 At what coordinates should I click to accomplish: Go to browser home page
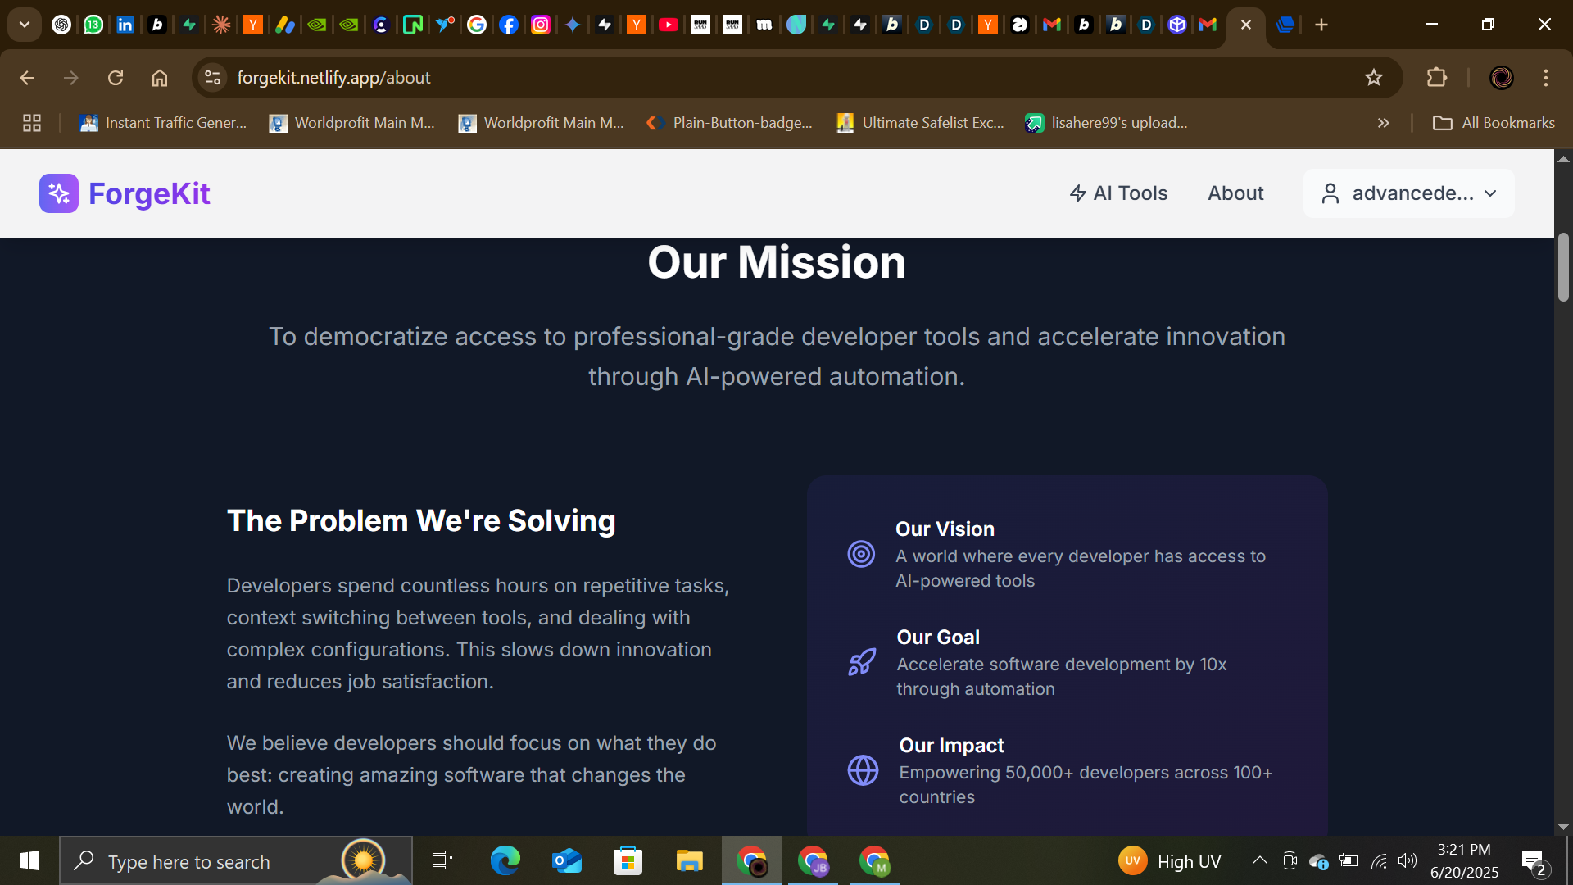160,78
